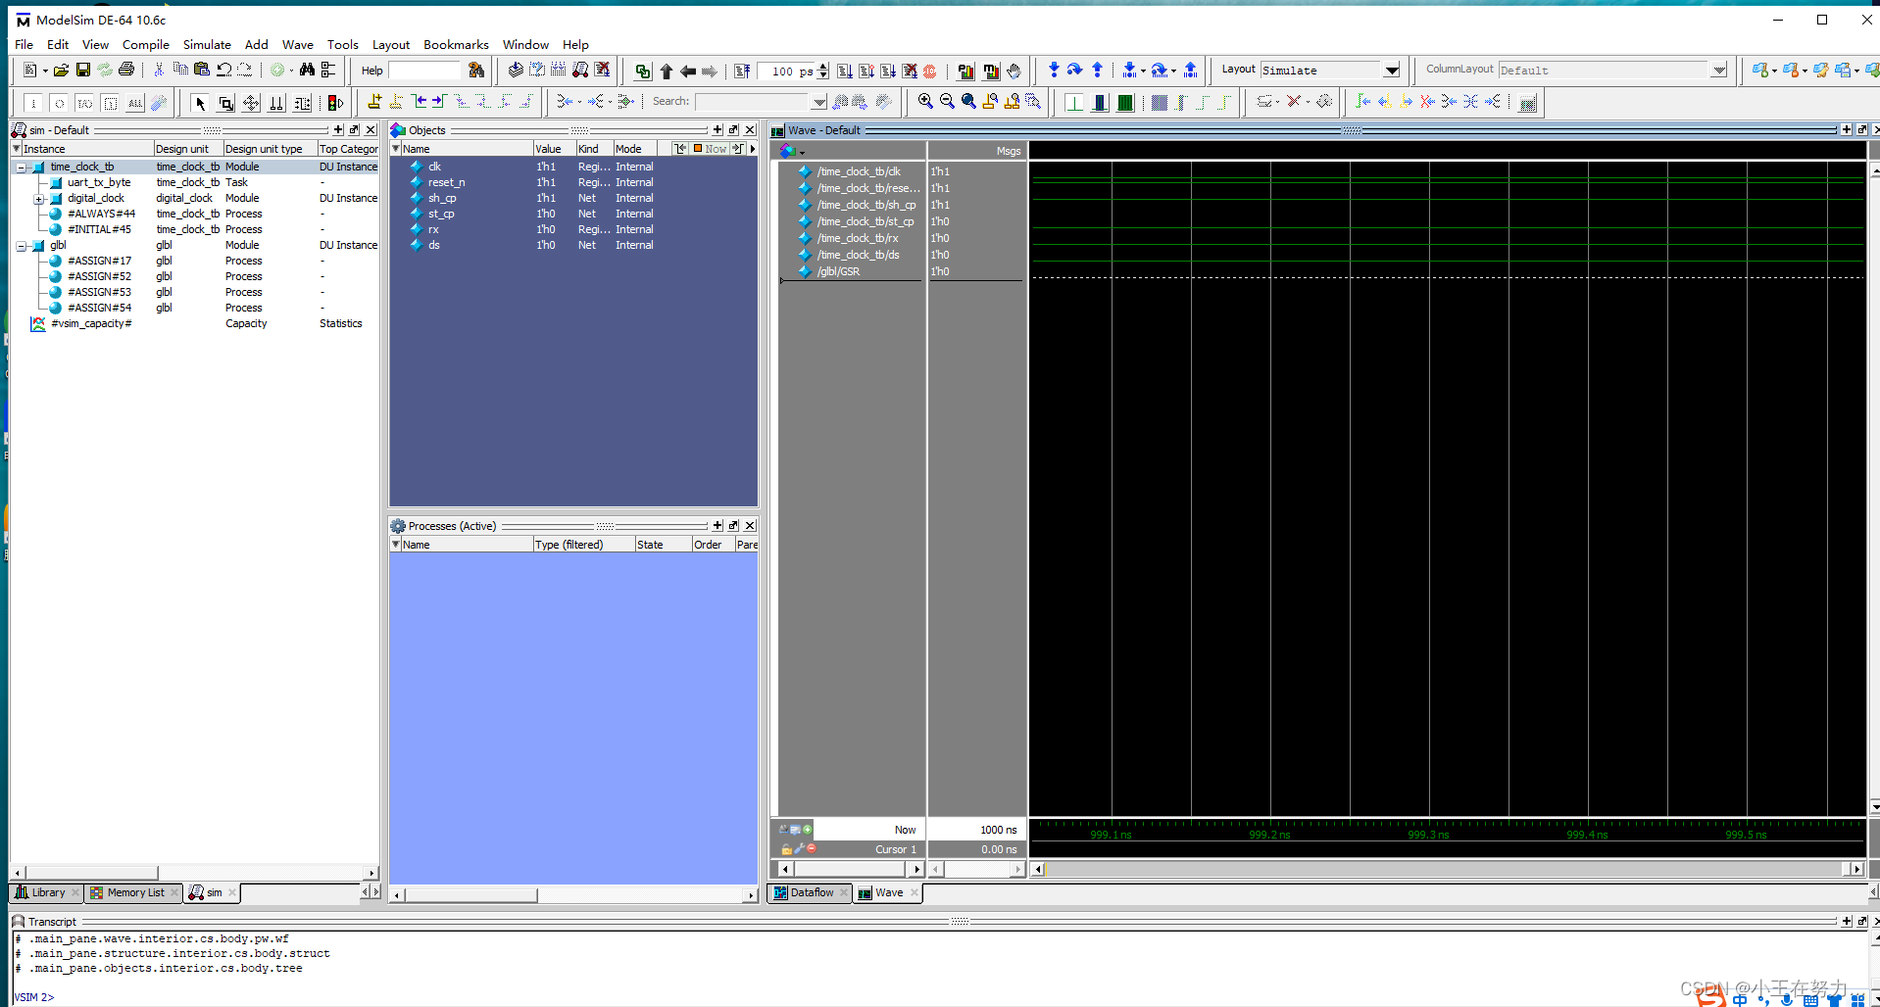Click the Run simulation icon
1880x1007 pixels.
coord(845,71)
